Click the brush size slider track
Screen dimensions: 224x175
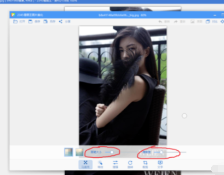(121, 152)
